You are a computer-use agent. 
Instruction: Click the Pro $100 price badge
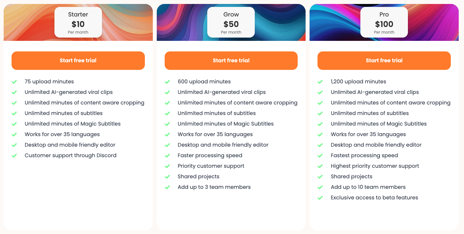384,22
